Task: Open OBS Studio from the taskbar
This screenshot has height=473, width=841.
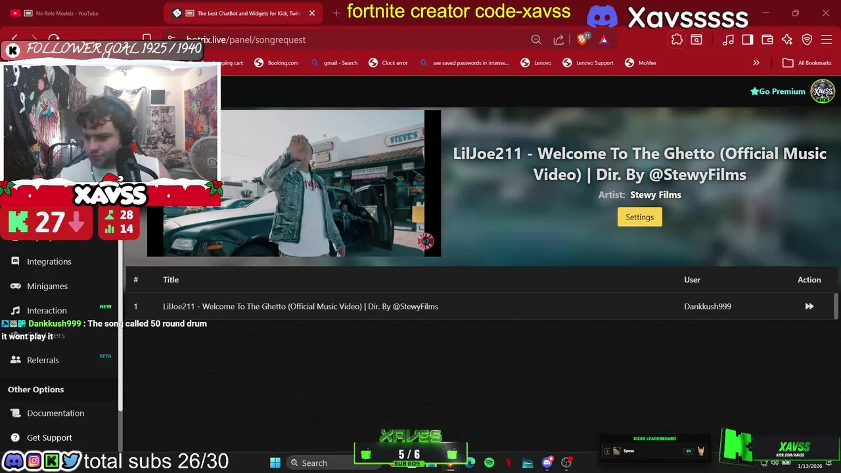Action: tap(566, 463)
